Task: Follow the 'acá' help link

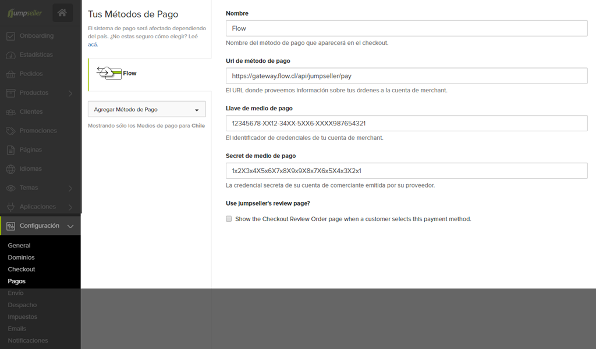Action: point(93,44)
